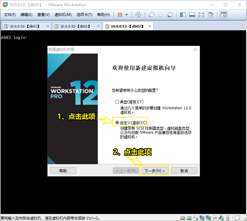
Task: Click the 帮助 button in the wizard
Action: 63,170
